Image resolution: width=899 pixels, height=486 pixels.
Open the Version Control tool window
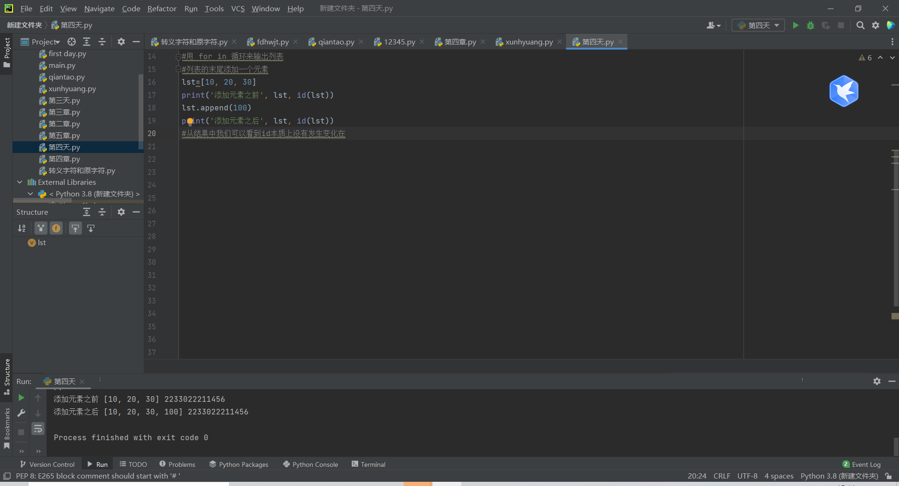tap(47, 464)
